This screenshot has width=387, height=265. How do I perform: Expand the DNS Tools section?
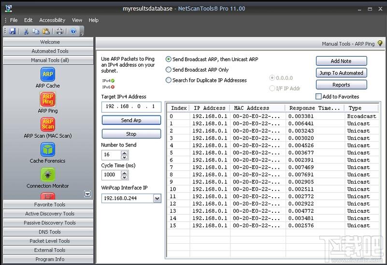point(48,232)
